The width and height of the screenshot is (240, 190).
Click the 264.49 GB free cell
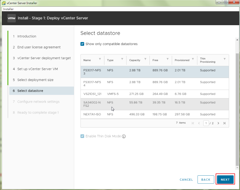tap(160, 94)
